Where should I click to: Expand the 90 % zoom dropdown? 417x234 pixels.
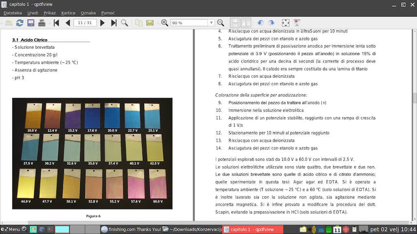(211, 23)
